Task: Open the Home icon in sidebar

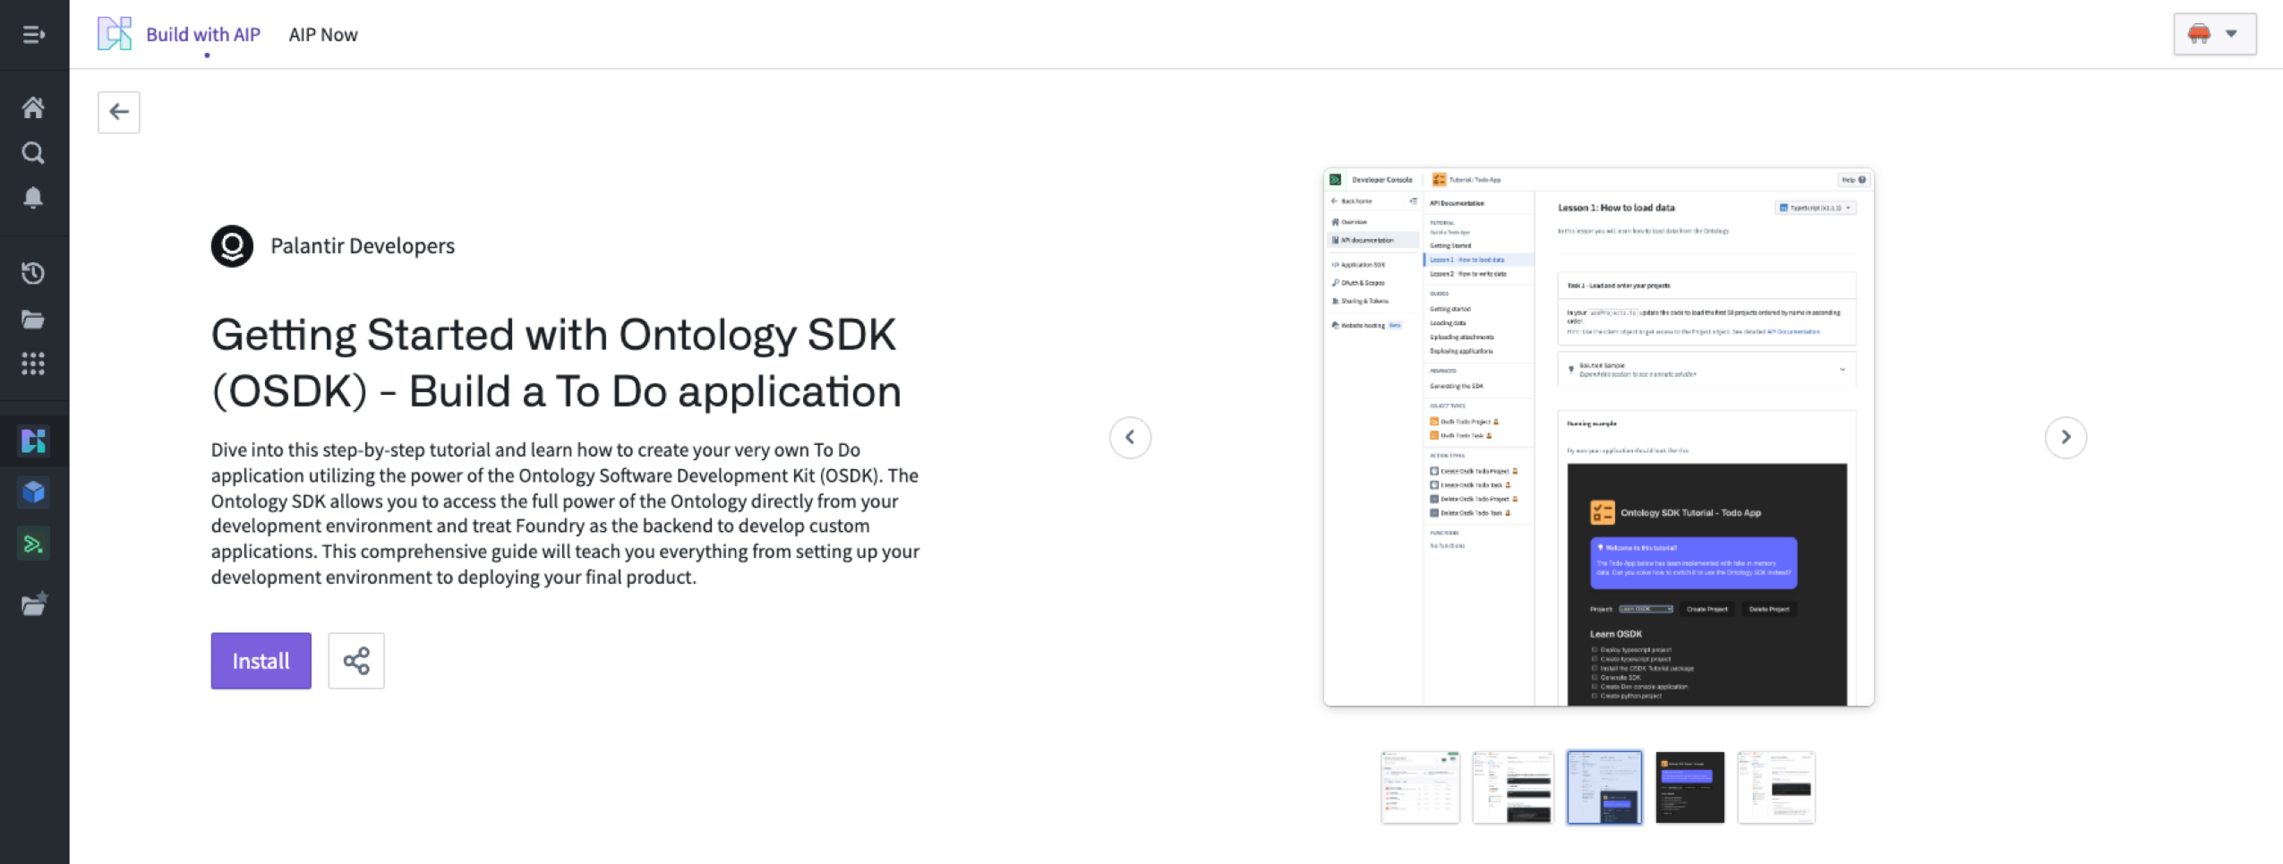Action: (x=33, y=107)
